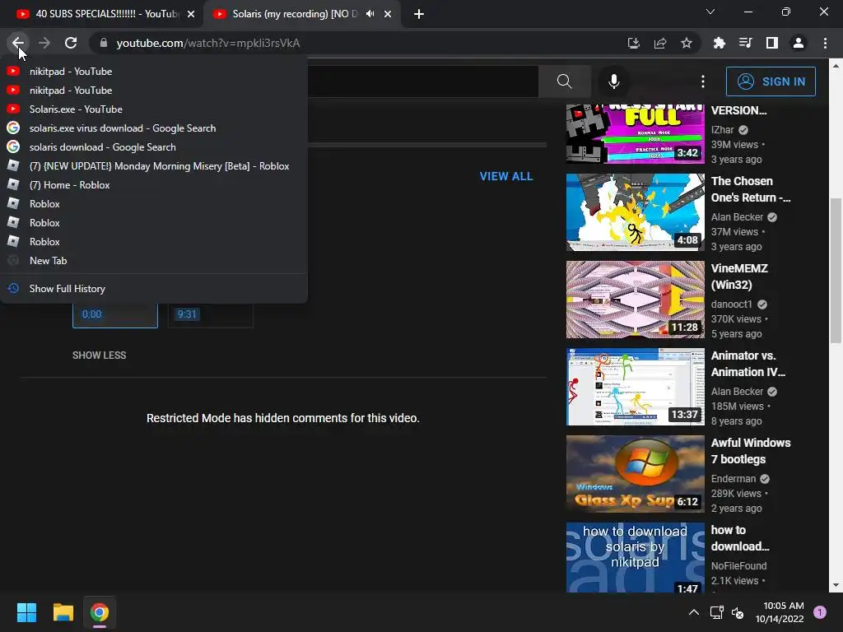Open The Chosen One's Return thumbnail

click(x=635, y=211)
